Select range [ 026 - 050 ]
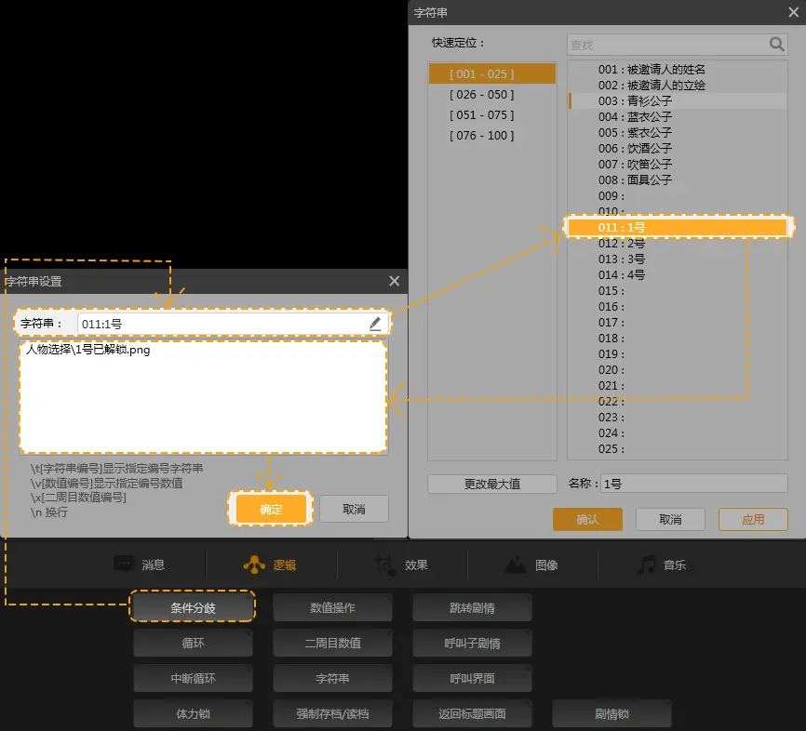This screenshot has height=731, width=806. click(481, 95)
